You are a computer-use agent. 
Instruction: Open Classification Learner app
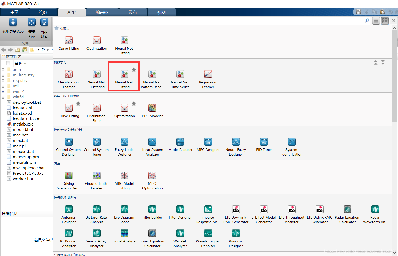pos(69,79)
